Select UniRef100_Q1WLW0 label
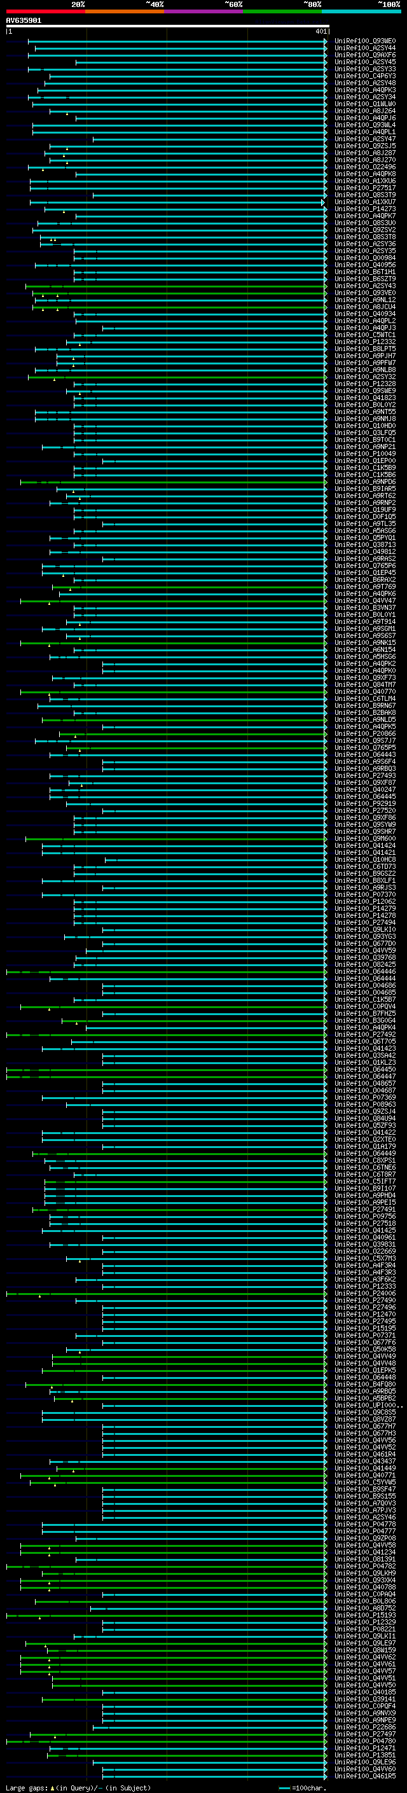 tap(365, 104)
